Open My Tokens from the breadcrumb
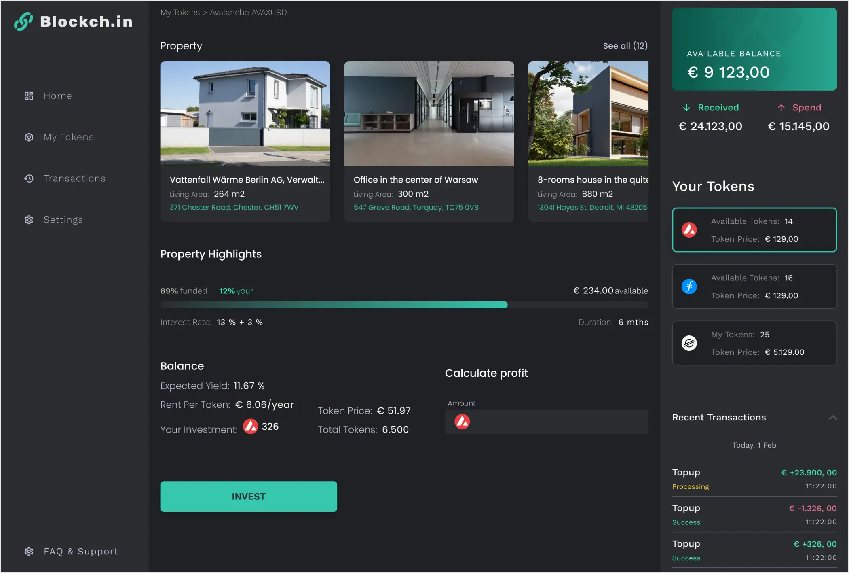849x573 pixels. (180, 12)
